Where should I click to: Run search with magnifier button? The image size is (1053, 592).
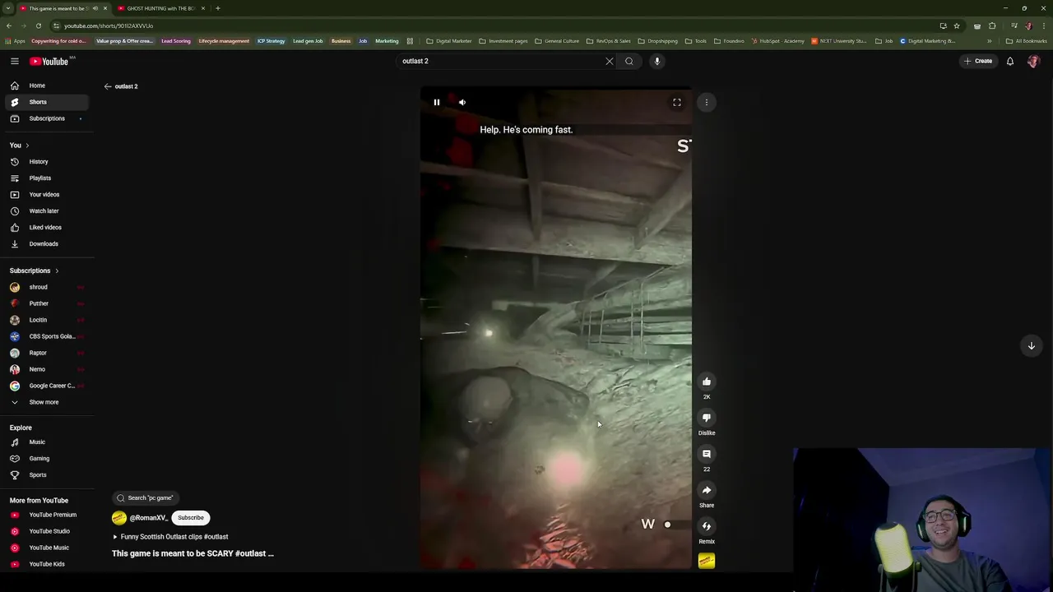tap(629, 61)
